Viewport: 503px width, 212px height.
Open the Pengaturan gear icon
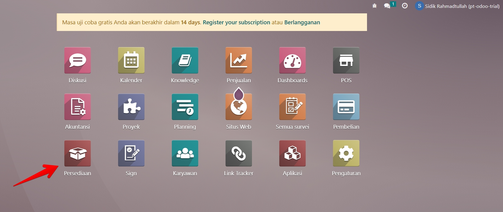(x=346, y=153)
